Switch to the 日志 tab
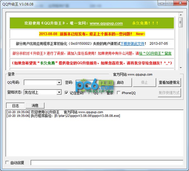Image resolution: width=189 pixels, height=171 pixels. point(15,106)
